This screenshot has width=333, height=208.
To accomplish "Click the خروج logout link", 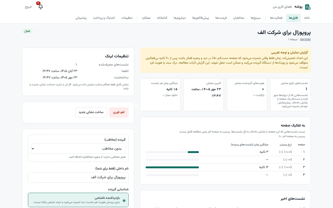I will [28, 7].
